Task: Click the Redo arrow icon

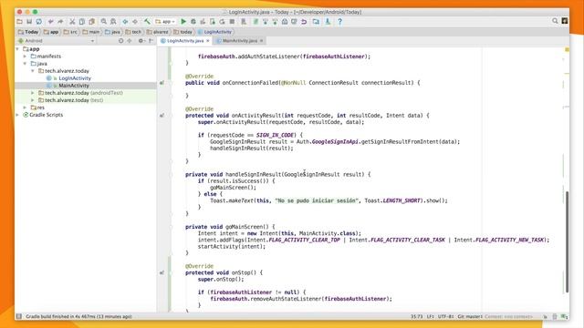Action: (60, 22)
